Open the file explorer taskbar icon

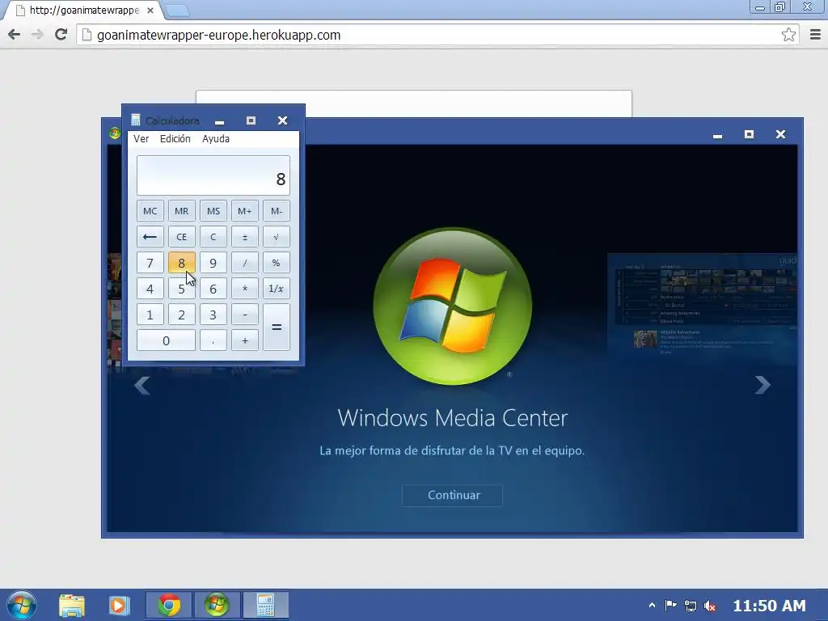pyautogui.click(x=72, y=605)
